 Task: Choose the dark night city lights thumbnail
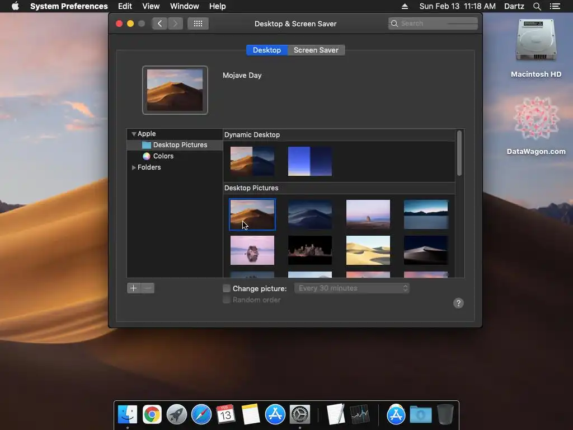click(310, 250)
